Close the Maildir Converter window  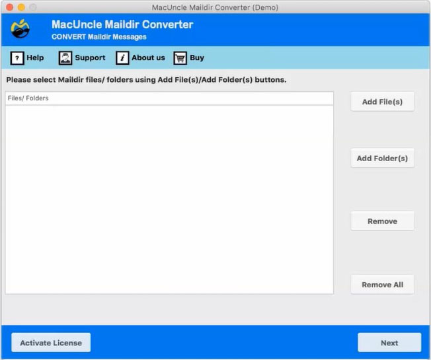[x=9, y=7]
